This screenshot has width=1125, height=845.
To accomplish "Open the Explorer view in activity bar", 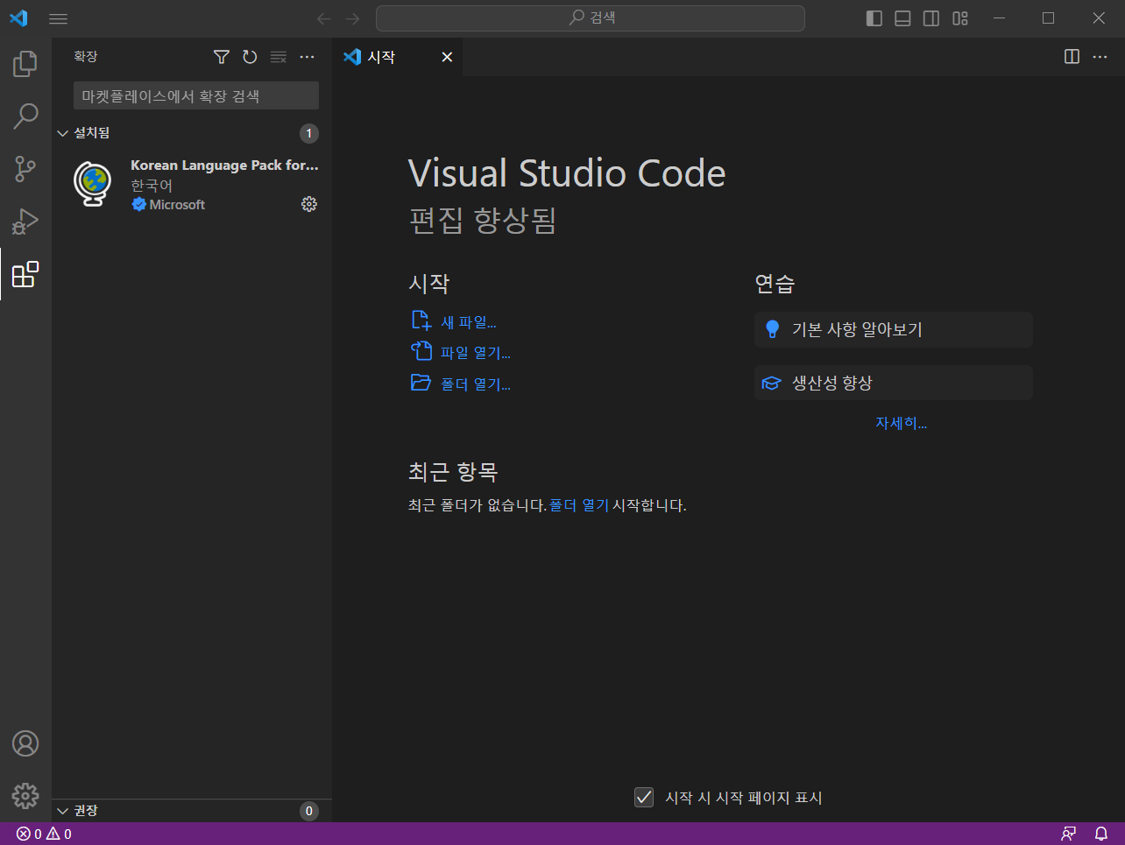I will (x=25, y=64).
